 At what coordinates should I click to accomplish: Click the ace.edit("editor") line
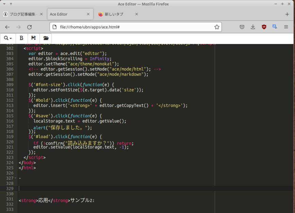68,54
